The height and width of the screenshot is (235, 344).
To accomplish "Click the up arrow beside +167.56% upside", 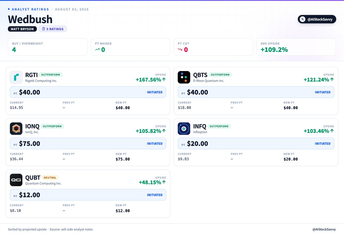I will [x=164, y=80].
